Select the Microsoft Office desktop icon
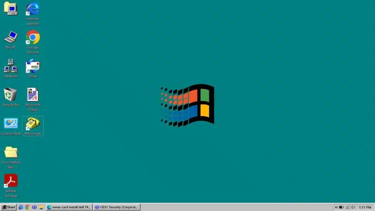Viewport: 375px width, 211px height. [x=33, y=100]
